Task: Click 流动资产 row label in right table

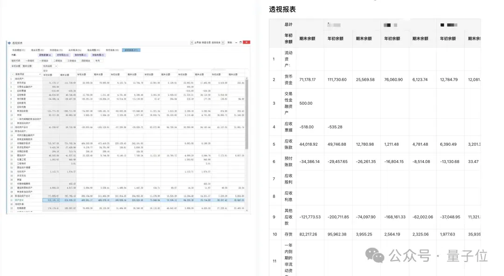Action: point(288,59)
